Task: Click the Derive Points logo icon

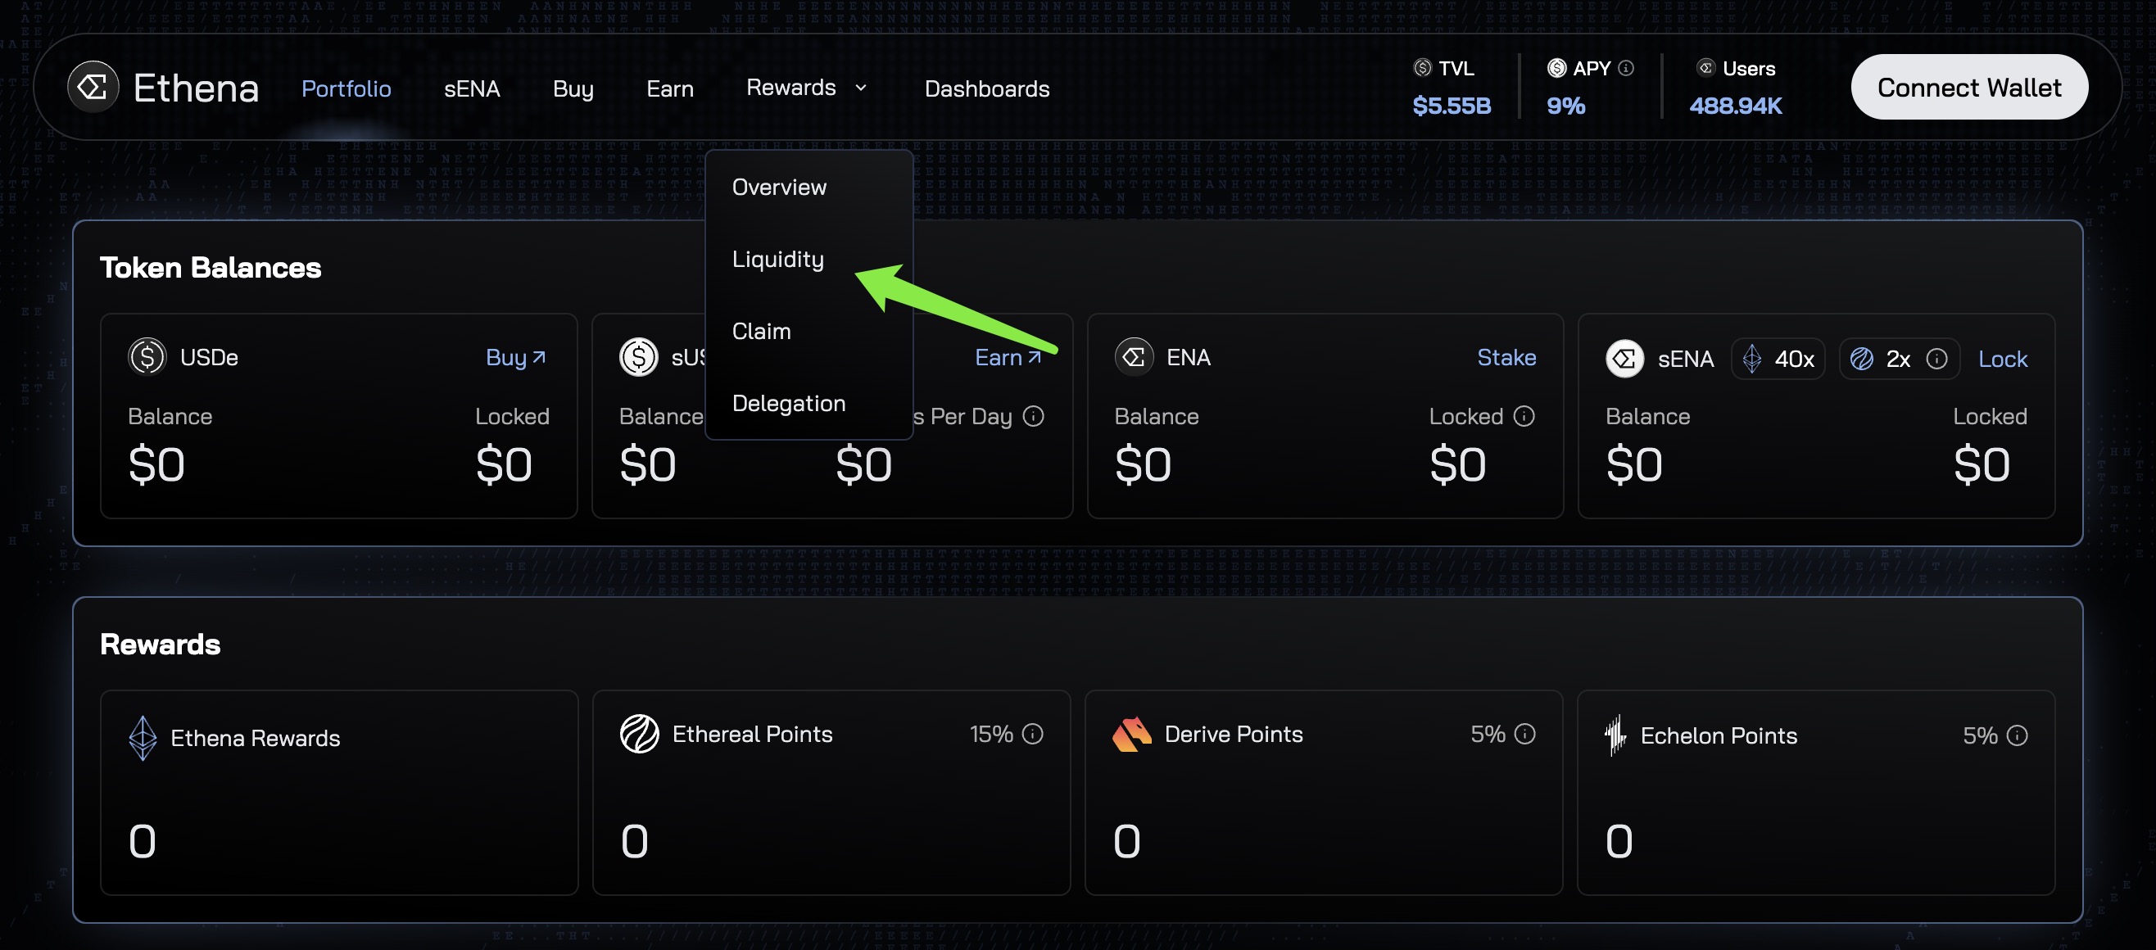Action: [x=1131, y=734]
